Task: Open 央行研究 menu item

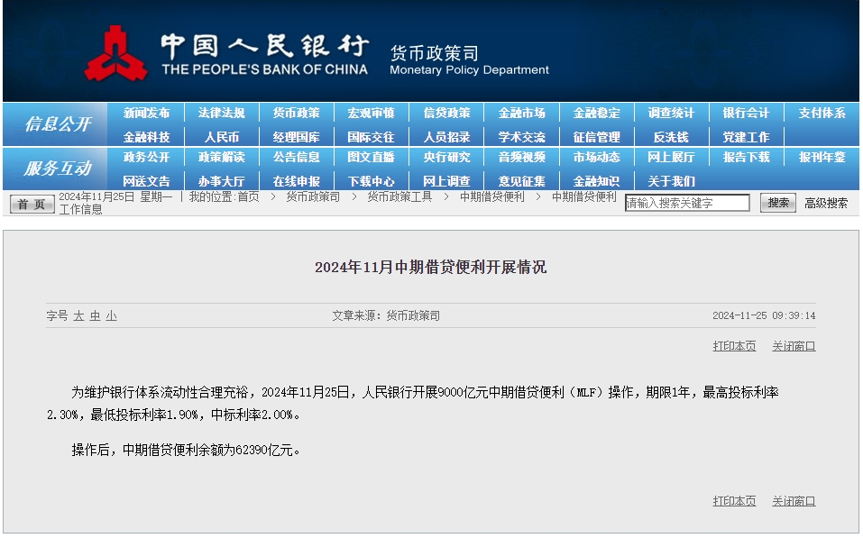Action: 446,158
